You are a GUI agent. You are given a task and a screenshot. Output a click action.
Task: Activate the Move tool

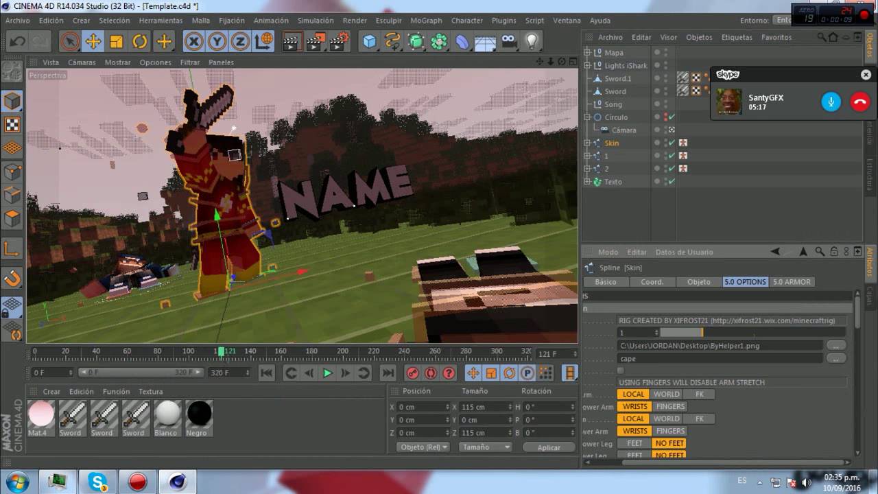(x=93, y=42)
